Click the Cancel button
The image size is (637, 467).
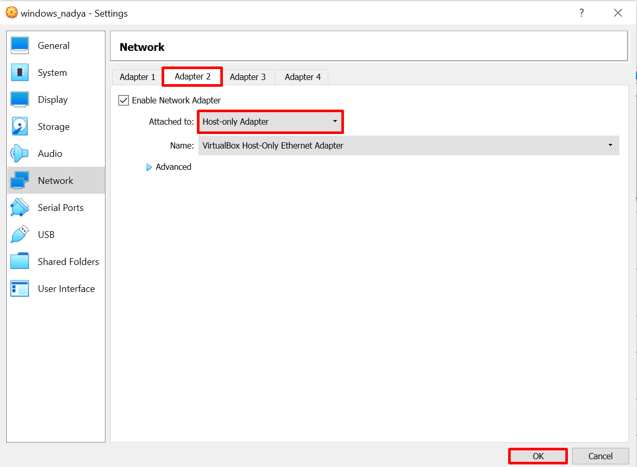(x=600, y=456)
